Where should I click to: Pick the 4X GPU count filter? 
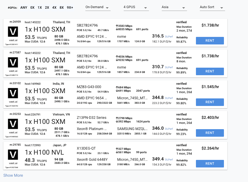54,8
